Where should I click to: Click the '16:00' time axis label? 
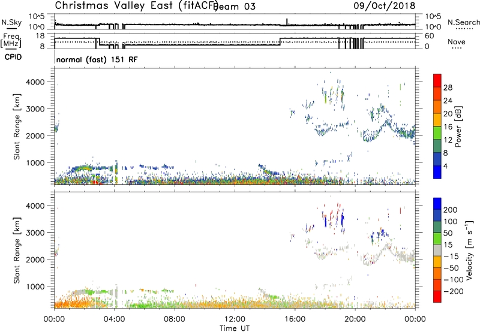pos(295,319)
